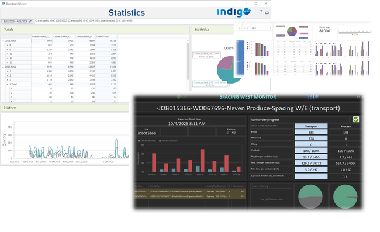This screenshot has width=380, height=232.
Task: Click the SPACING WEST MONITOR title
Action: (248, 97)
